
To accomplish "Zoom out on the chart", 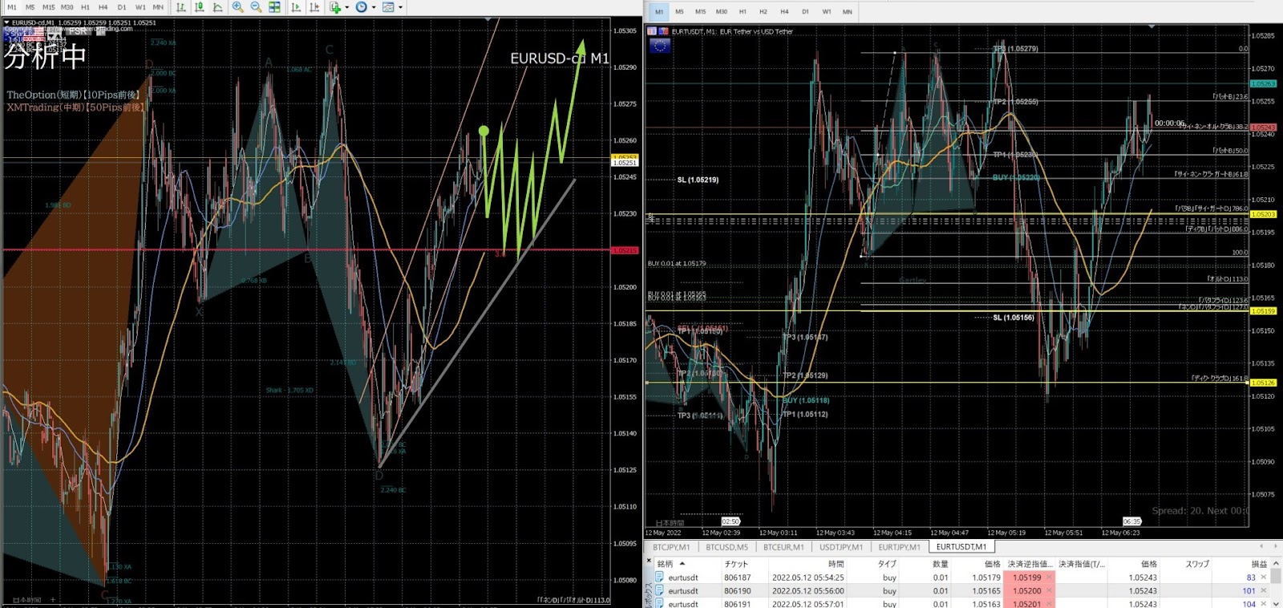I will click(256, 7).
